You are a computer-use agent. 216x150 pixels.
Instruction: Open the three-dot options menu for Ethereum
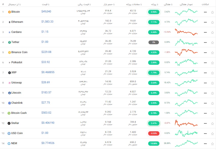(x=205, y=22)
